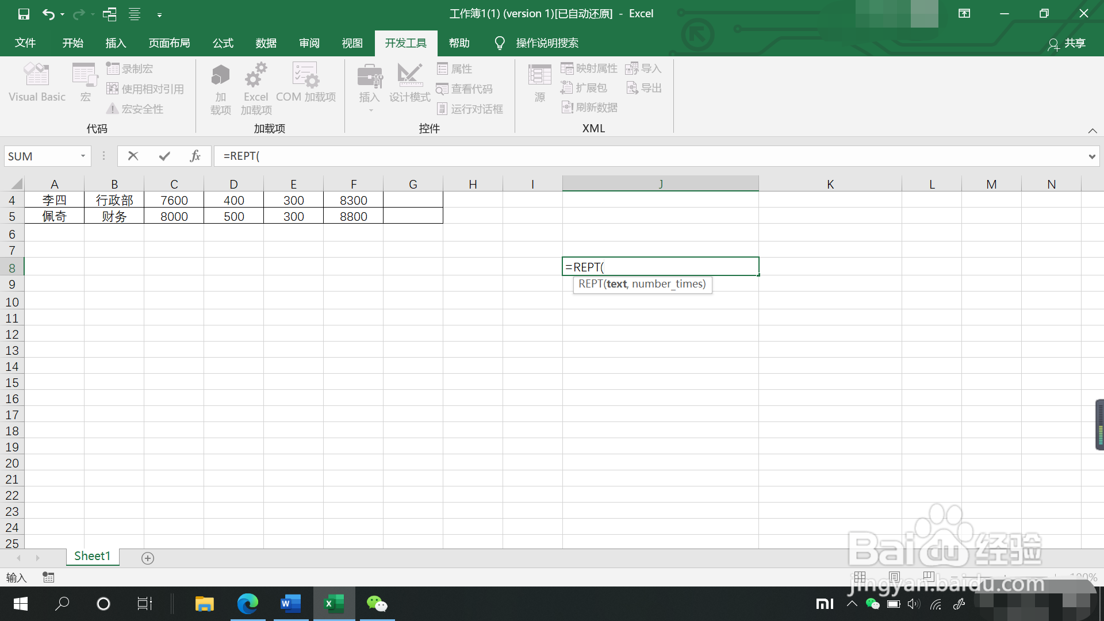Viewport: 1104px width, 621px height.
Task: Collapse the ribbon using the up arrow
Action: [1092, 131]
